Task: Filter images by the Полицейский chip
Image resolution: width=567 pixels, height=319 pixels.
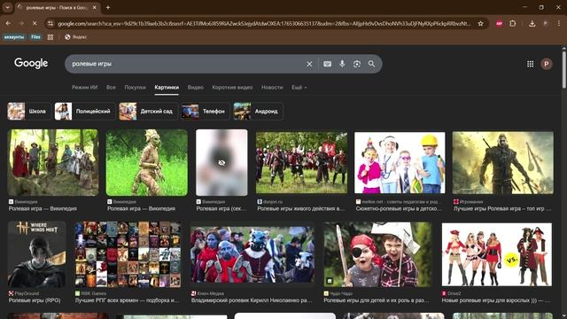Action: point(85,112)
